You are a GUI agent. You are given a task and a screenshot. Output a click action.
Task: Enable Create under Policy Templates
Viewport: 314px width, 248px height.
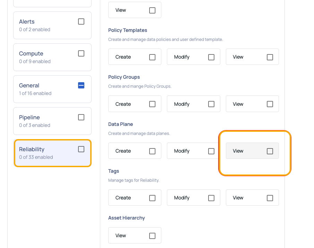tap(152, 57)
